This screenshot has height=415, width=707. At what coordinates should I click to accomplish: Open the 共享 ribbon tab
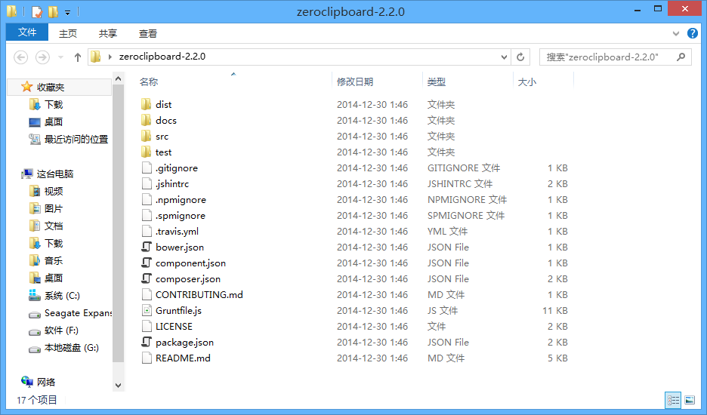coord(108,34)
